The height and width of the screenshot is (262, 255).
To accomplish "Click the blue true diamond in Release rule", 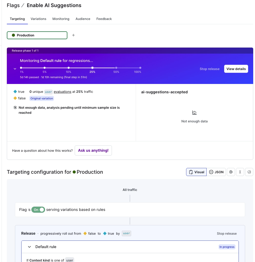I will coord(105,233).
